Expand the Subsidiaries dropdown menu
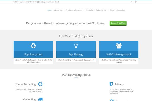Screen dimensions: 152x101 pyautogui.click(x=102, y=10)
